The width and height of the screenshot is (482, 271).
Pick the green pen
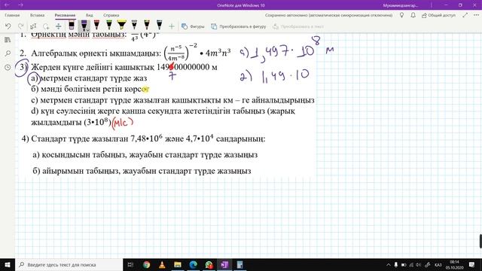109,25
